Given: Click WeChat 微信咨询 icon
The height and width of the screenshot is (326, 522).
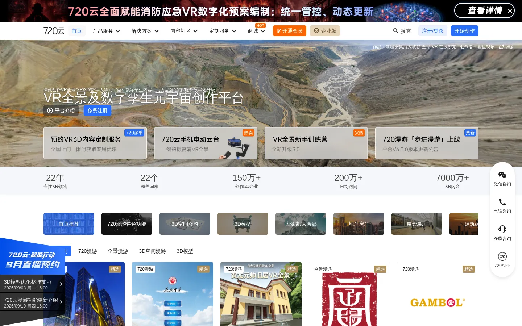Looking at the screenshot, I should click(502, 175).
